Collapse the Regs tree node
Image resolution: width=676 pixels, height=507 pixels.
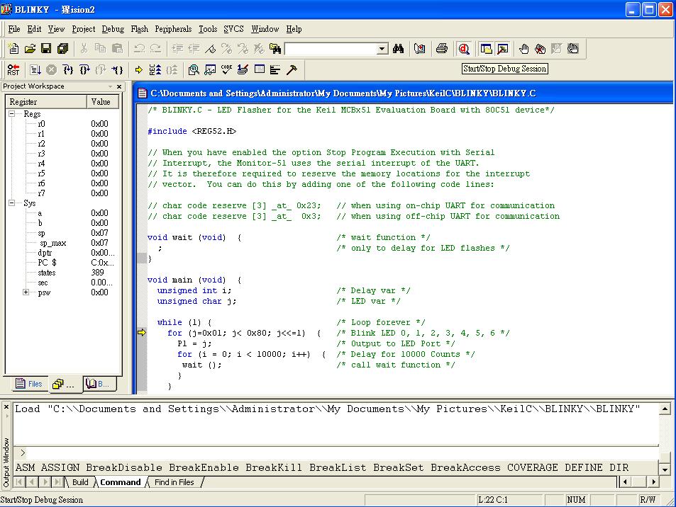click(12, 114)
